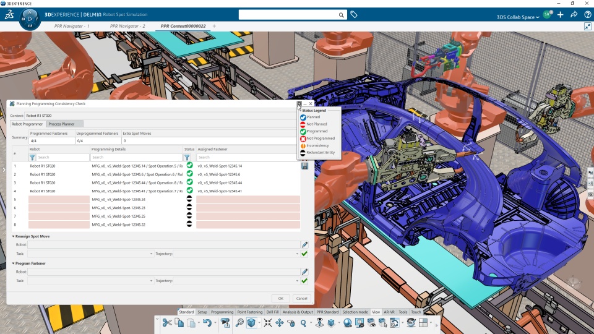Screen dimensions: 594x334
Task: Click pencil edit icon in Program Fastener
Action: (x=304, y=272)
